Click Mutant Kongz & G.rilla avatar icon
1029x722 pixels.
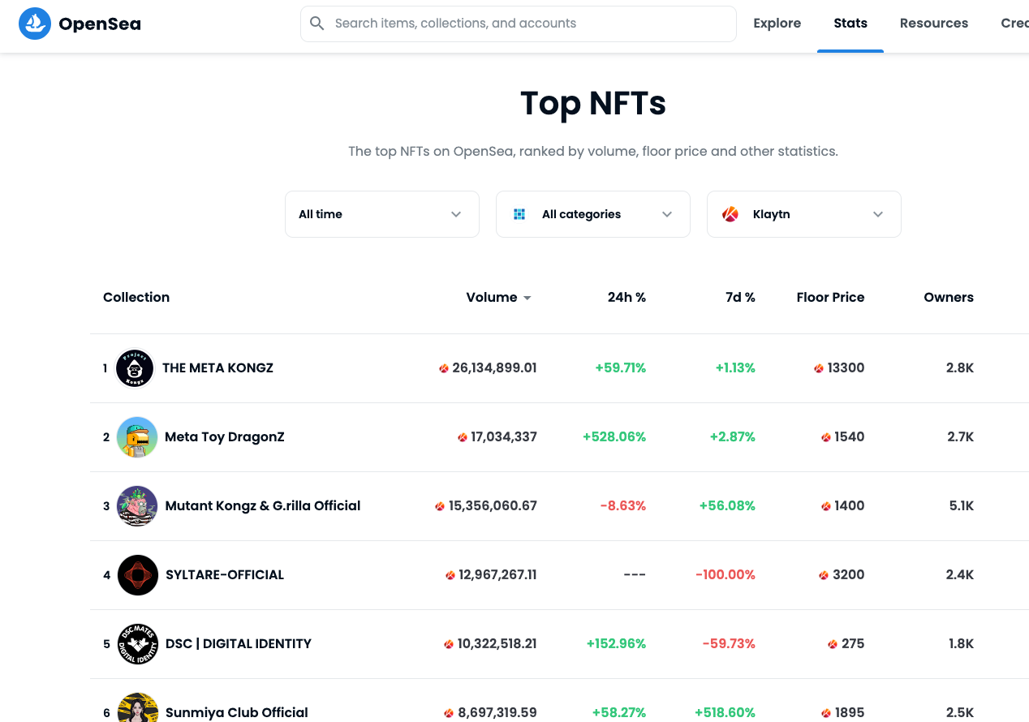pyautogui.click(x=137, y=506)
